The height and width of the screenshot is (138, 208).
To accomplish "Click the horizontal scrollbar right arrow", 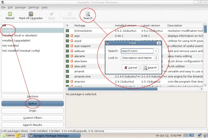I will 201,89.
